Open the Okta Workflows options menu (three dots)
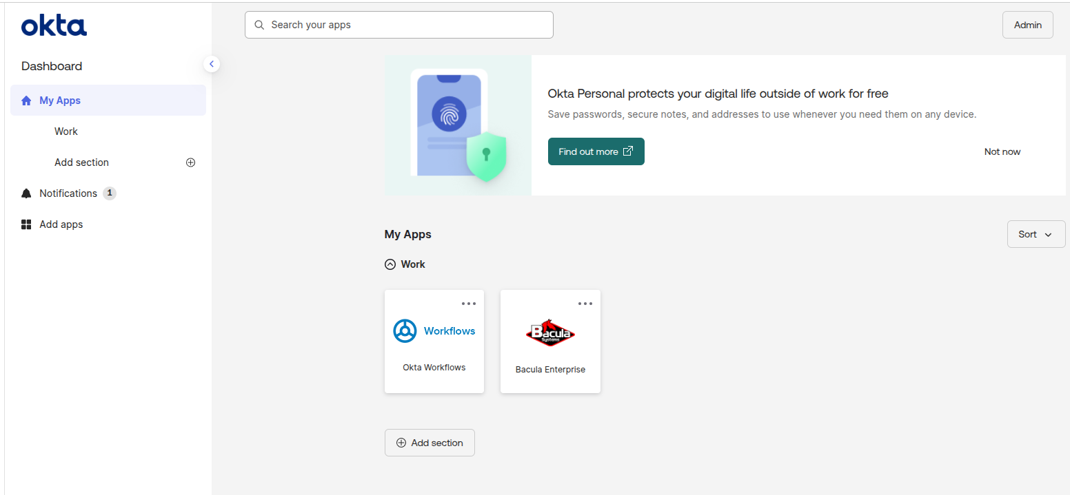 click(469, 304)
